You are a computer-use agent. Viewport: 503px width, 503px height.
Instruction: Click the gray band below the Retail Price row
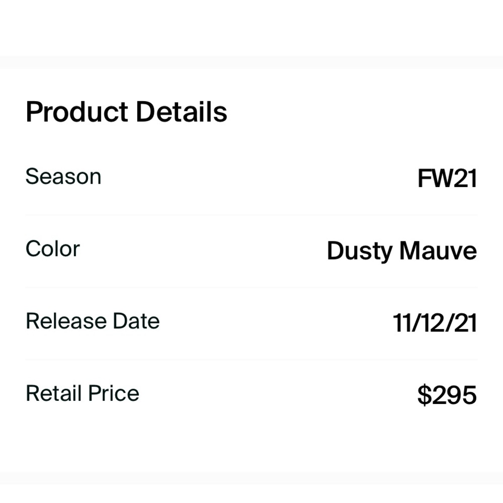coord(251,478)
